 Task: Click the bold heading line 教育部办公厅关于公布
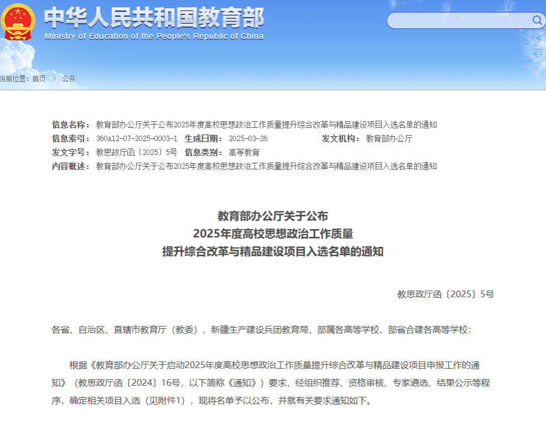point(272,215)
